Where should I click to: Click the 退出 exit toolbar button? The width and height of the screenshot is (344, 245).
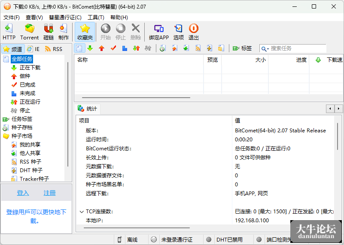(x=194, y=32)
